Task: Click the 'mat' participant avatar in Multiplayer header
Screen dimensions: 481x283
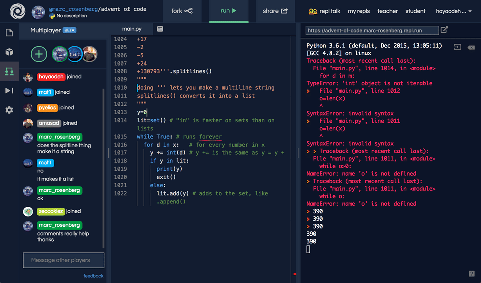Action: click(x=75, y=54)
